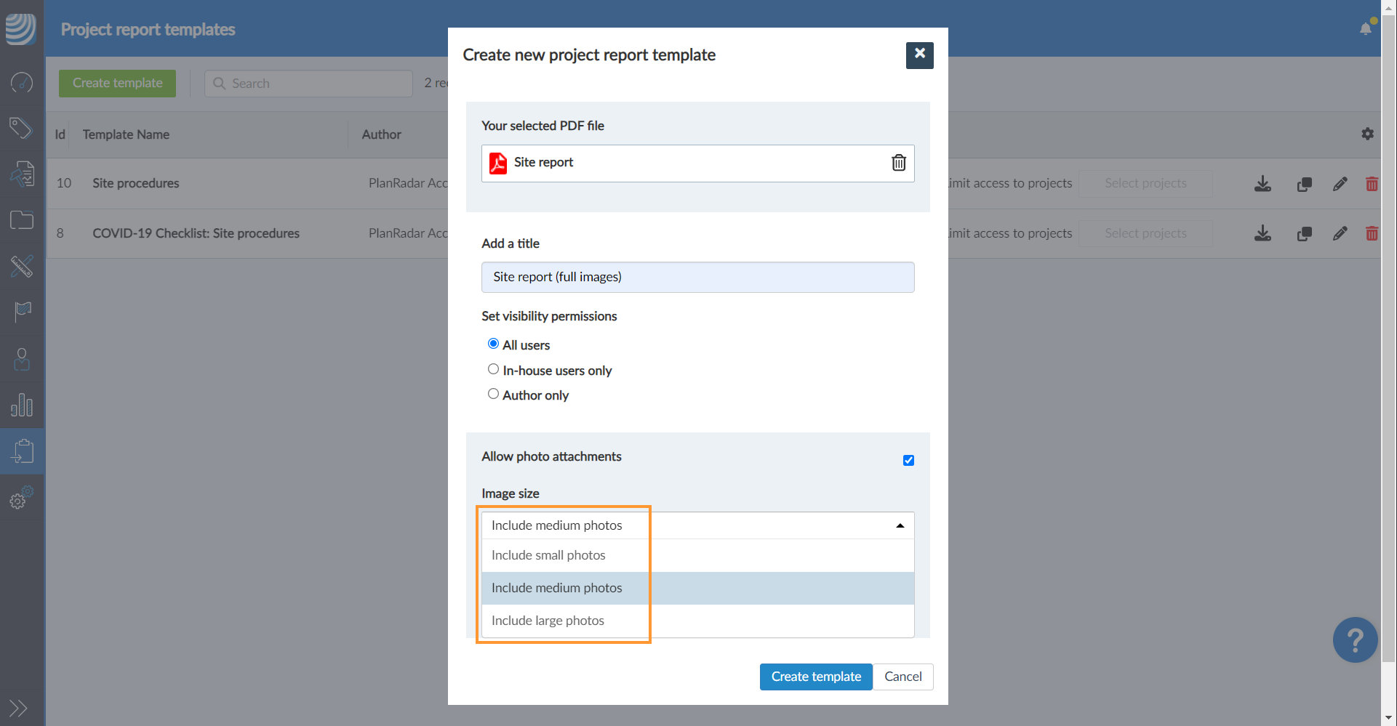Select the All users radio button
This screenshot has height=726, width=1397.
(493, 344)
